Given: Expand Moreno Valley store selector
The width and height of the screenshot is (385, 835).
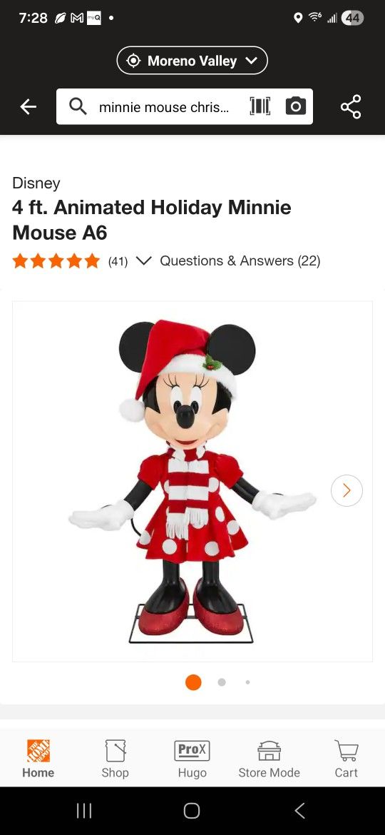Looking at the screenshot, I should pyautogui.click(x=192, y=61).
